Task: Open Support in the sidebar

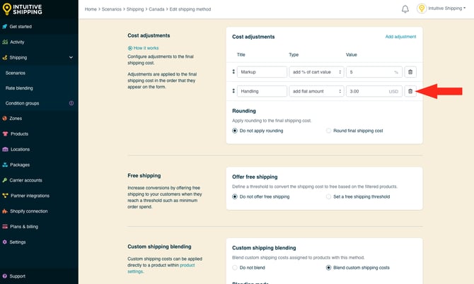Action: coord(17,276)
